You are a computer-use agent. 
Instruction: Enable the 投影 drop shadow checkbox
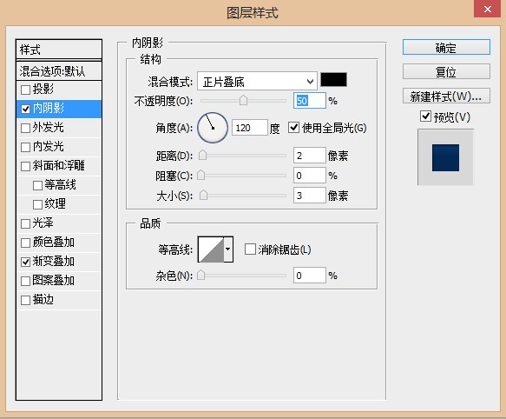click(25, 90)
